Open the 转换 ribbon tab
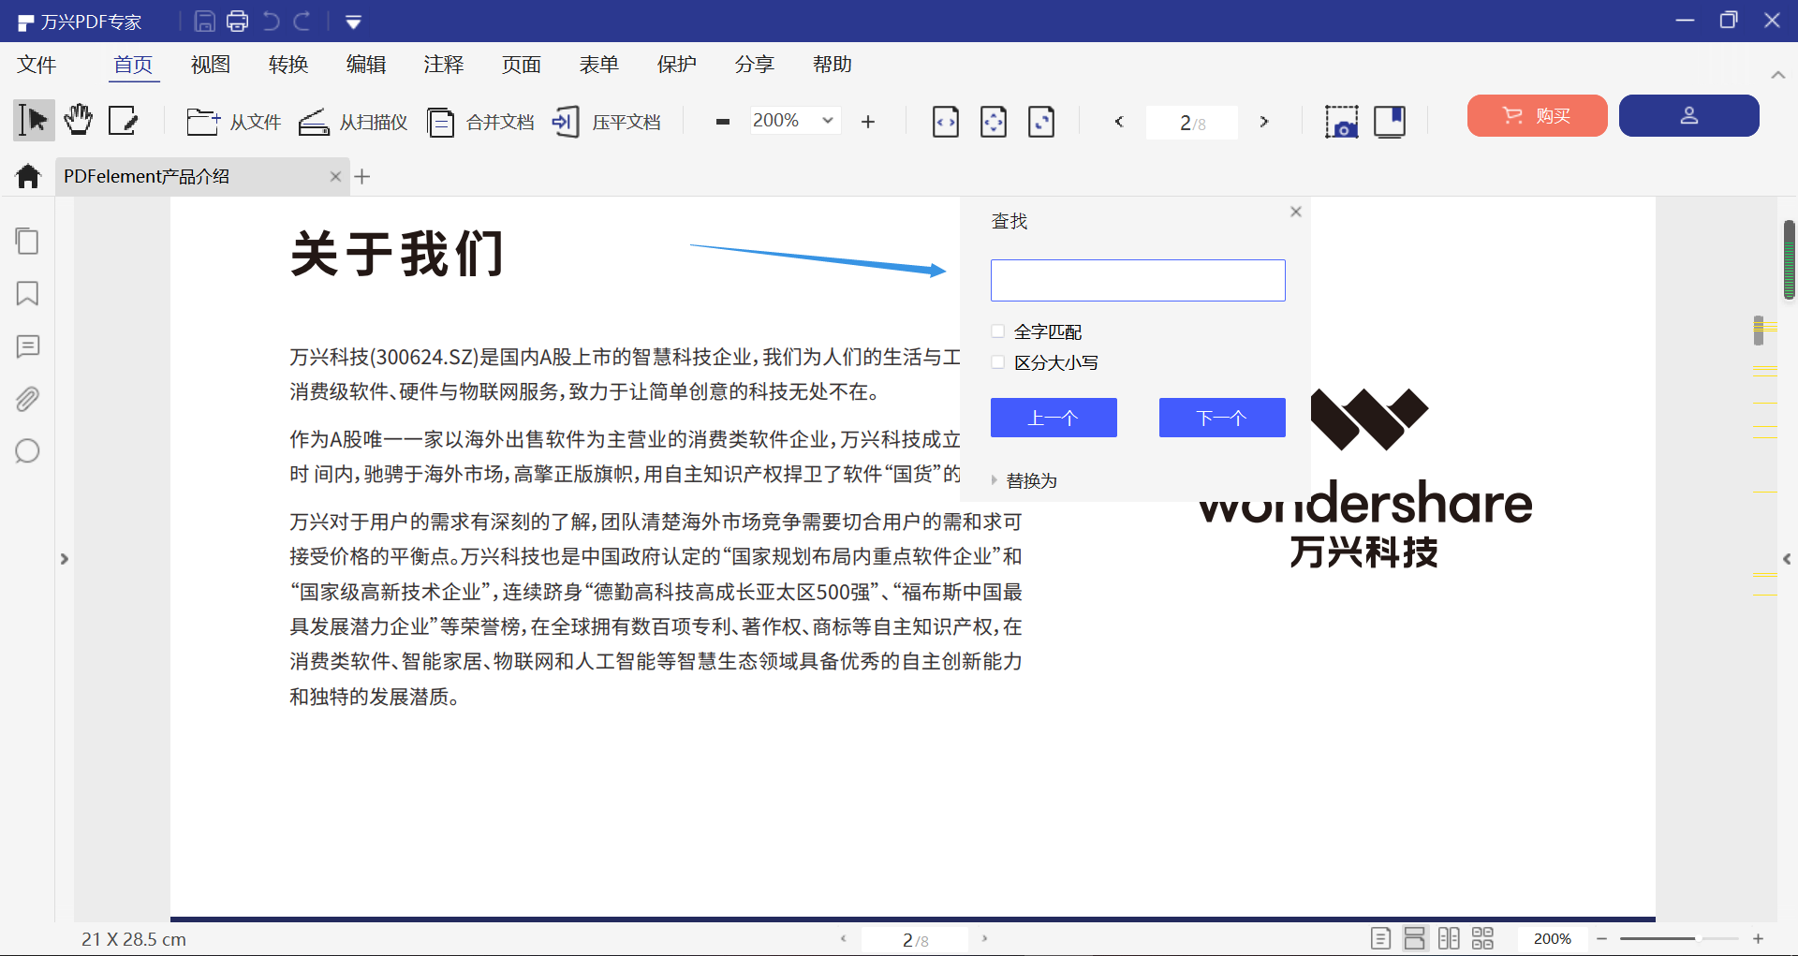 coord(287,64)
